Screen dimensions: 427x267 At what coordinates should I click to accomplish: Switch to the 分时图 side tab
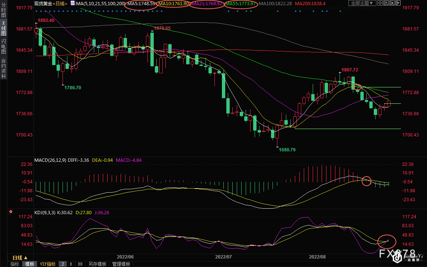tap(3, 12)
